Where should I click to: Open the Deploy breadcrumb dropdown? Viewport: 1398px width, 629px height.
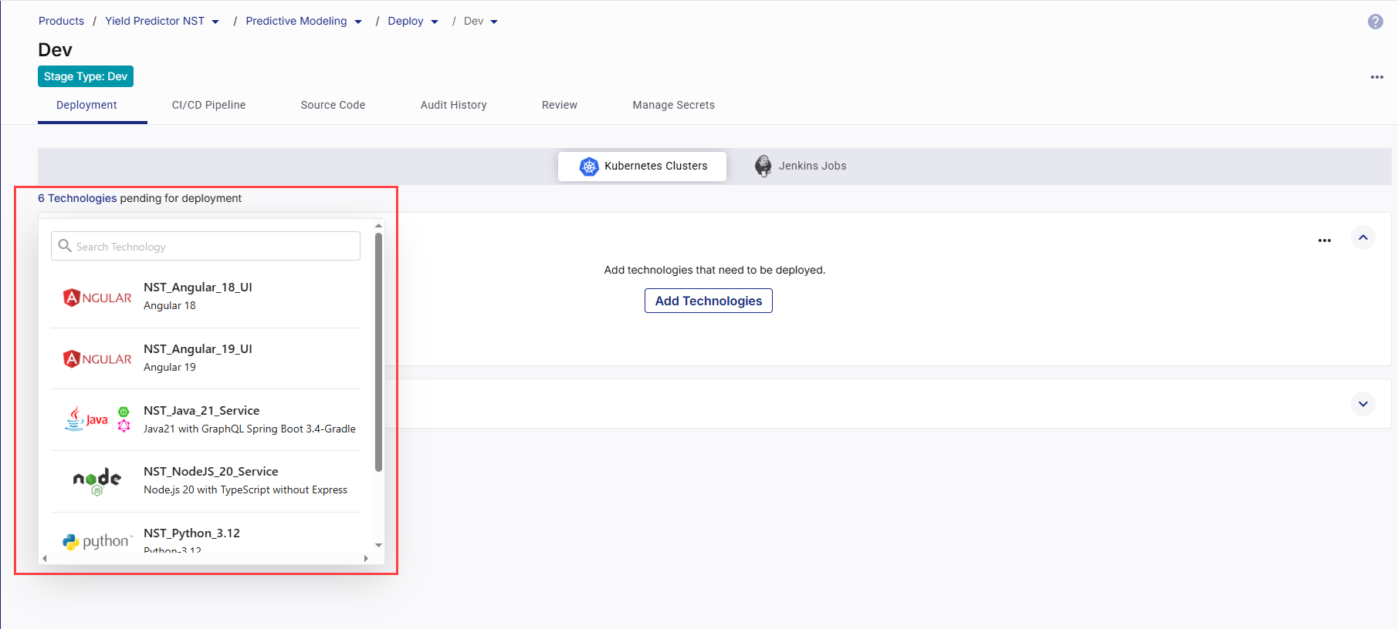tap(435, 22)
